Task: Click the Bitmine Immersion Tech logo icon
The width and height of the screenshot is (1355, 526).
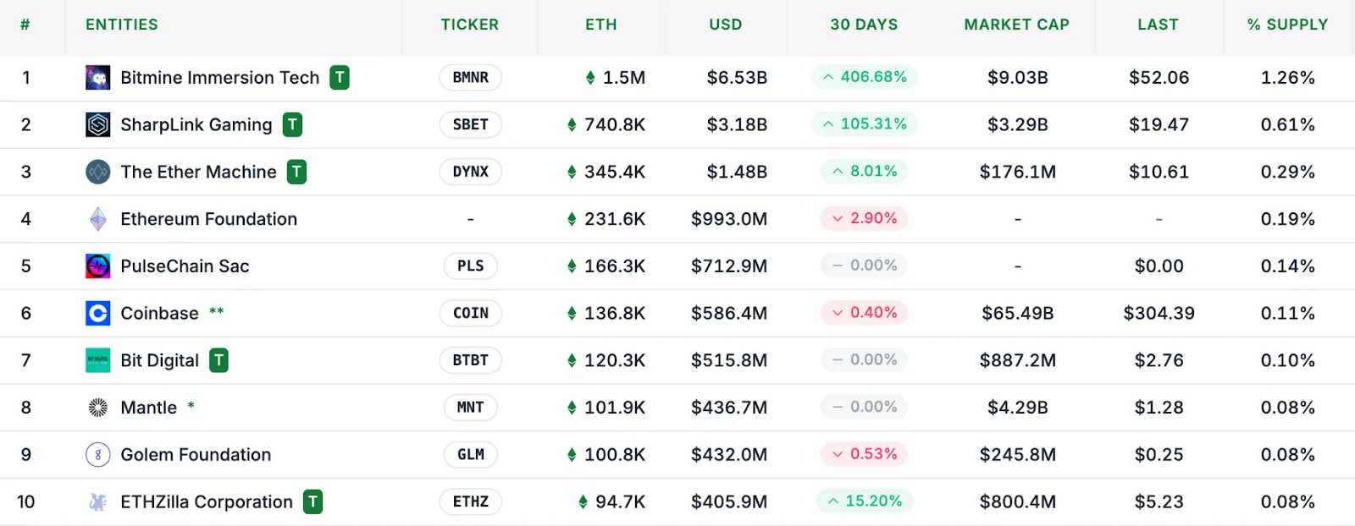Action: tap(97, 77)
